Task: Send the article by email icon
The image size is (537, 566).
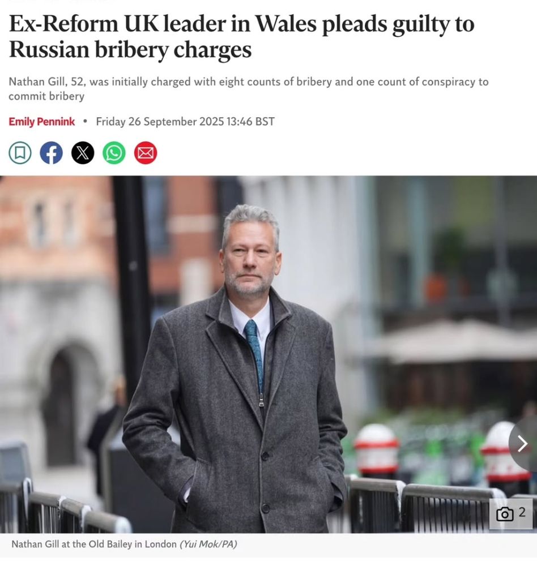Action: [146, 153]
